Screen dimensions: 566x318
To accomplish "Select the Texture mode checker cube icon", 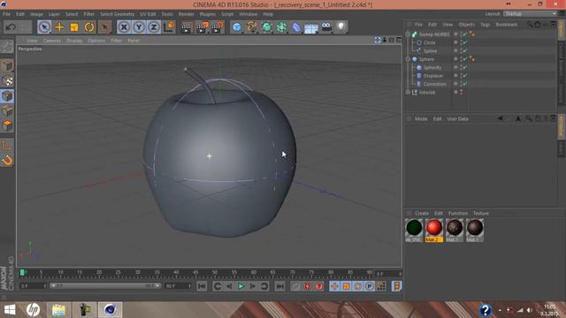I will pos(7,80).
